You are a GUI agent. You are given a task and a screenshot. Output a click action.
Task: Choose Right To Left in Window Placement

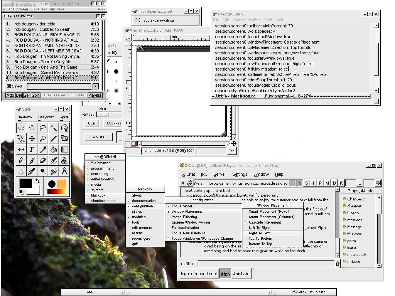click(273, 233)
